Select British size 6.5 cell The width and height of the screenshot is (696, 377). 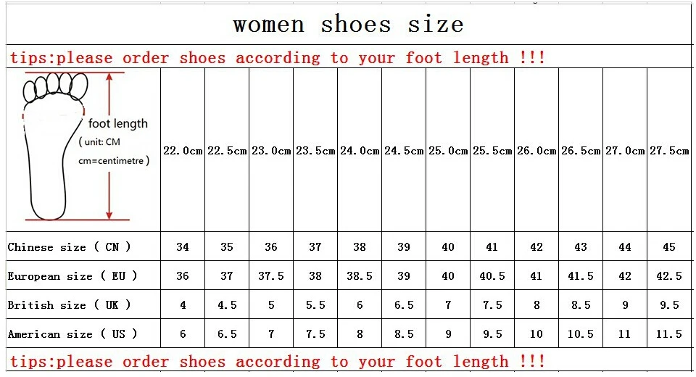[x=404, y=304]
